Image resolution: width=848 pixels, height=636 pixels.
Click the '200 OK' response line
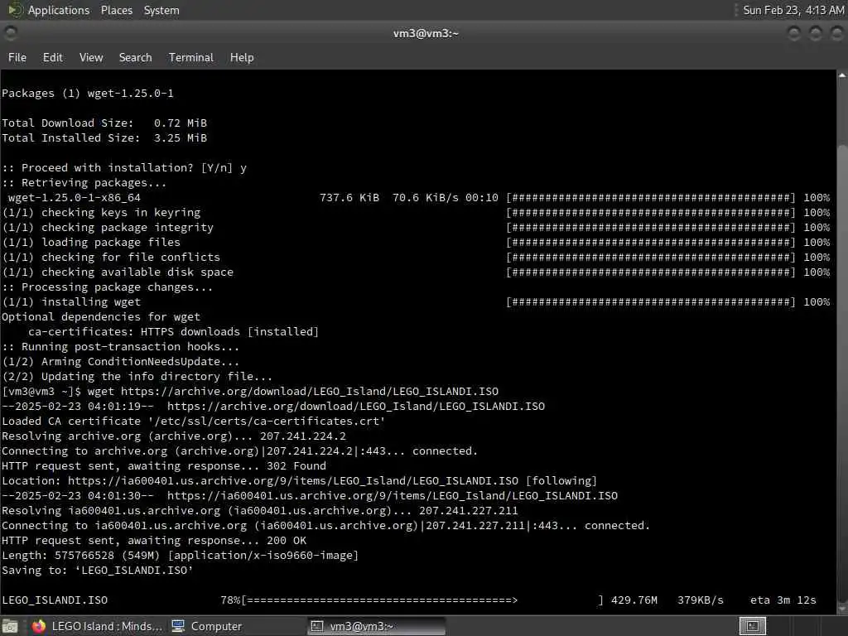click(154, 541)
